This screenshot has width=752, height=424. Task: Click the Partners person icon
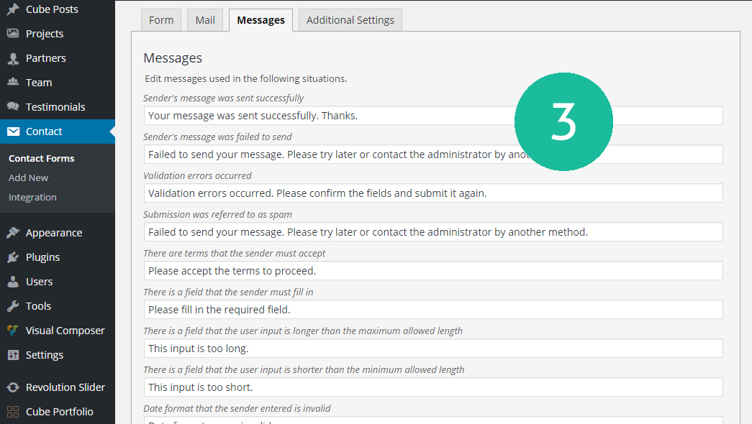coord(13,58)
